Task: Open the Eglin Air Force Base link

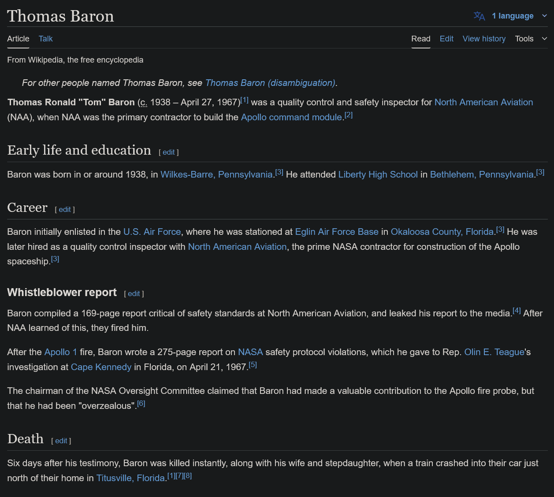Action: [x=337, y=232]
